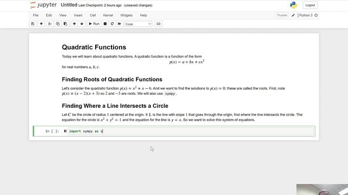Rename the notebook title Untitled
The width and height of the screenshot is (348, 195).
pyautogui.click(x=69, y=5)
